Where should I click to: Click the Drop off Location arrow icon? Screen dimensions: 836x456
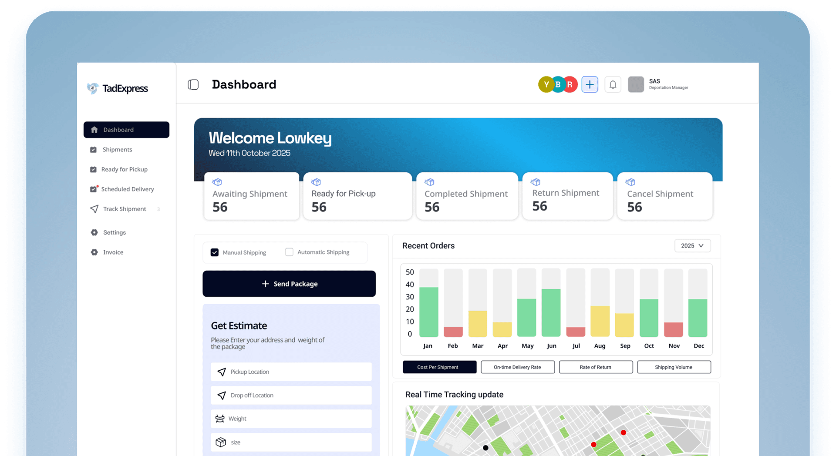(x=222, y=395)
